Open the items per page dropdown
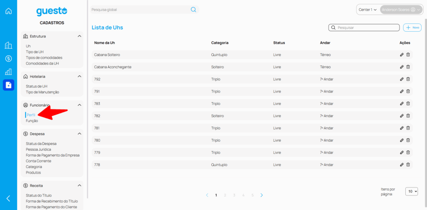The height and width of the screenshot is (210, 427). click(412, 191)
